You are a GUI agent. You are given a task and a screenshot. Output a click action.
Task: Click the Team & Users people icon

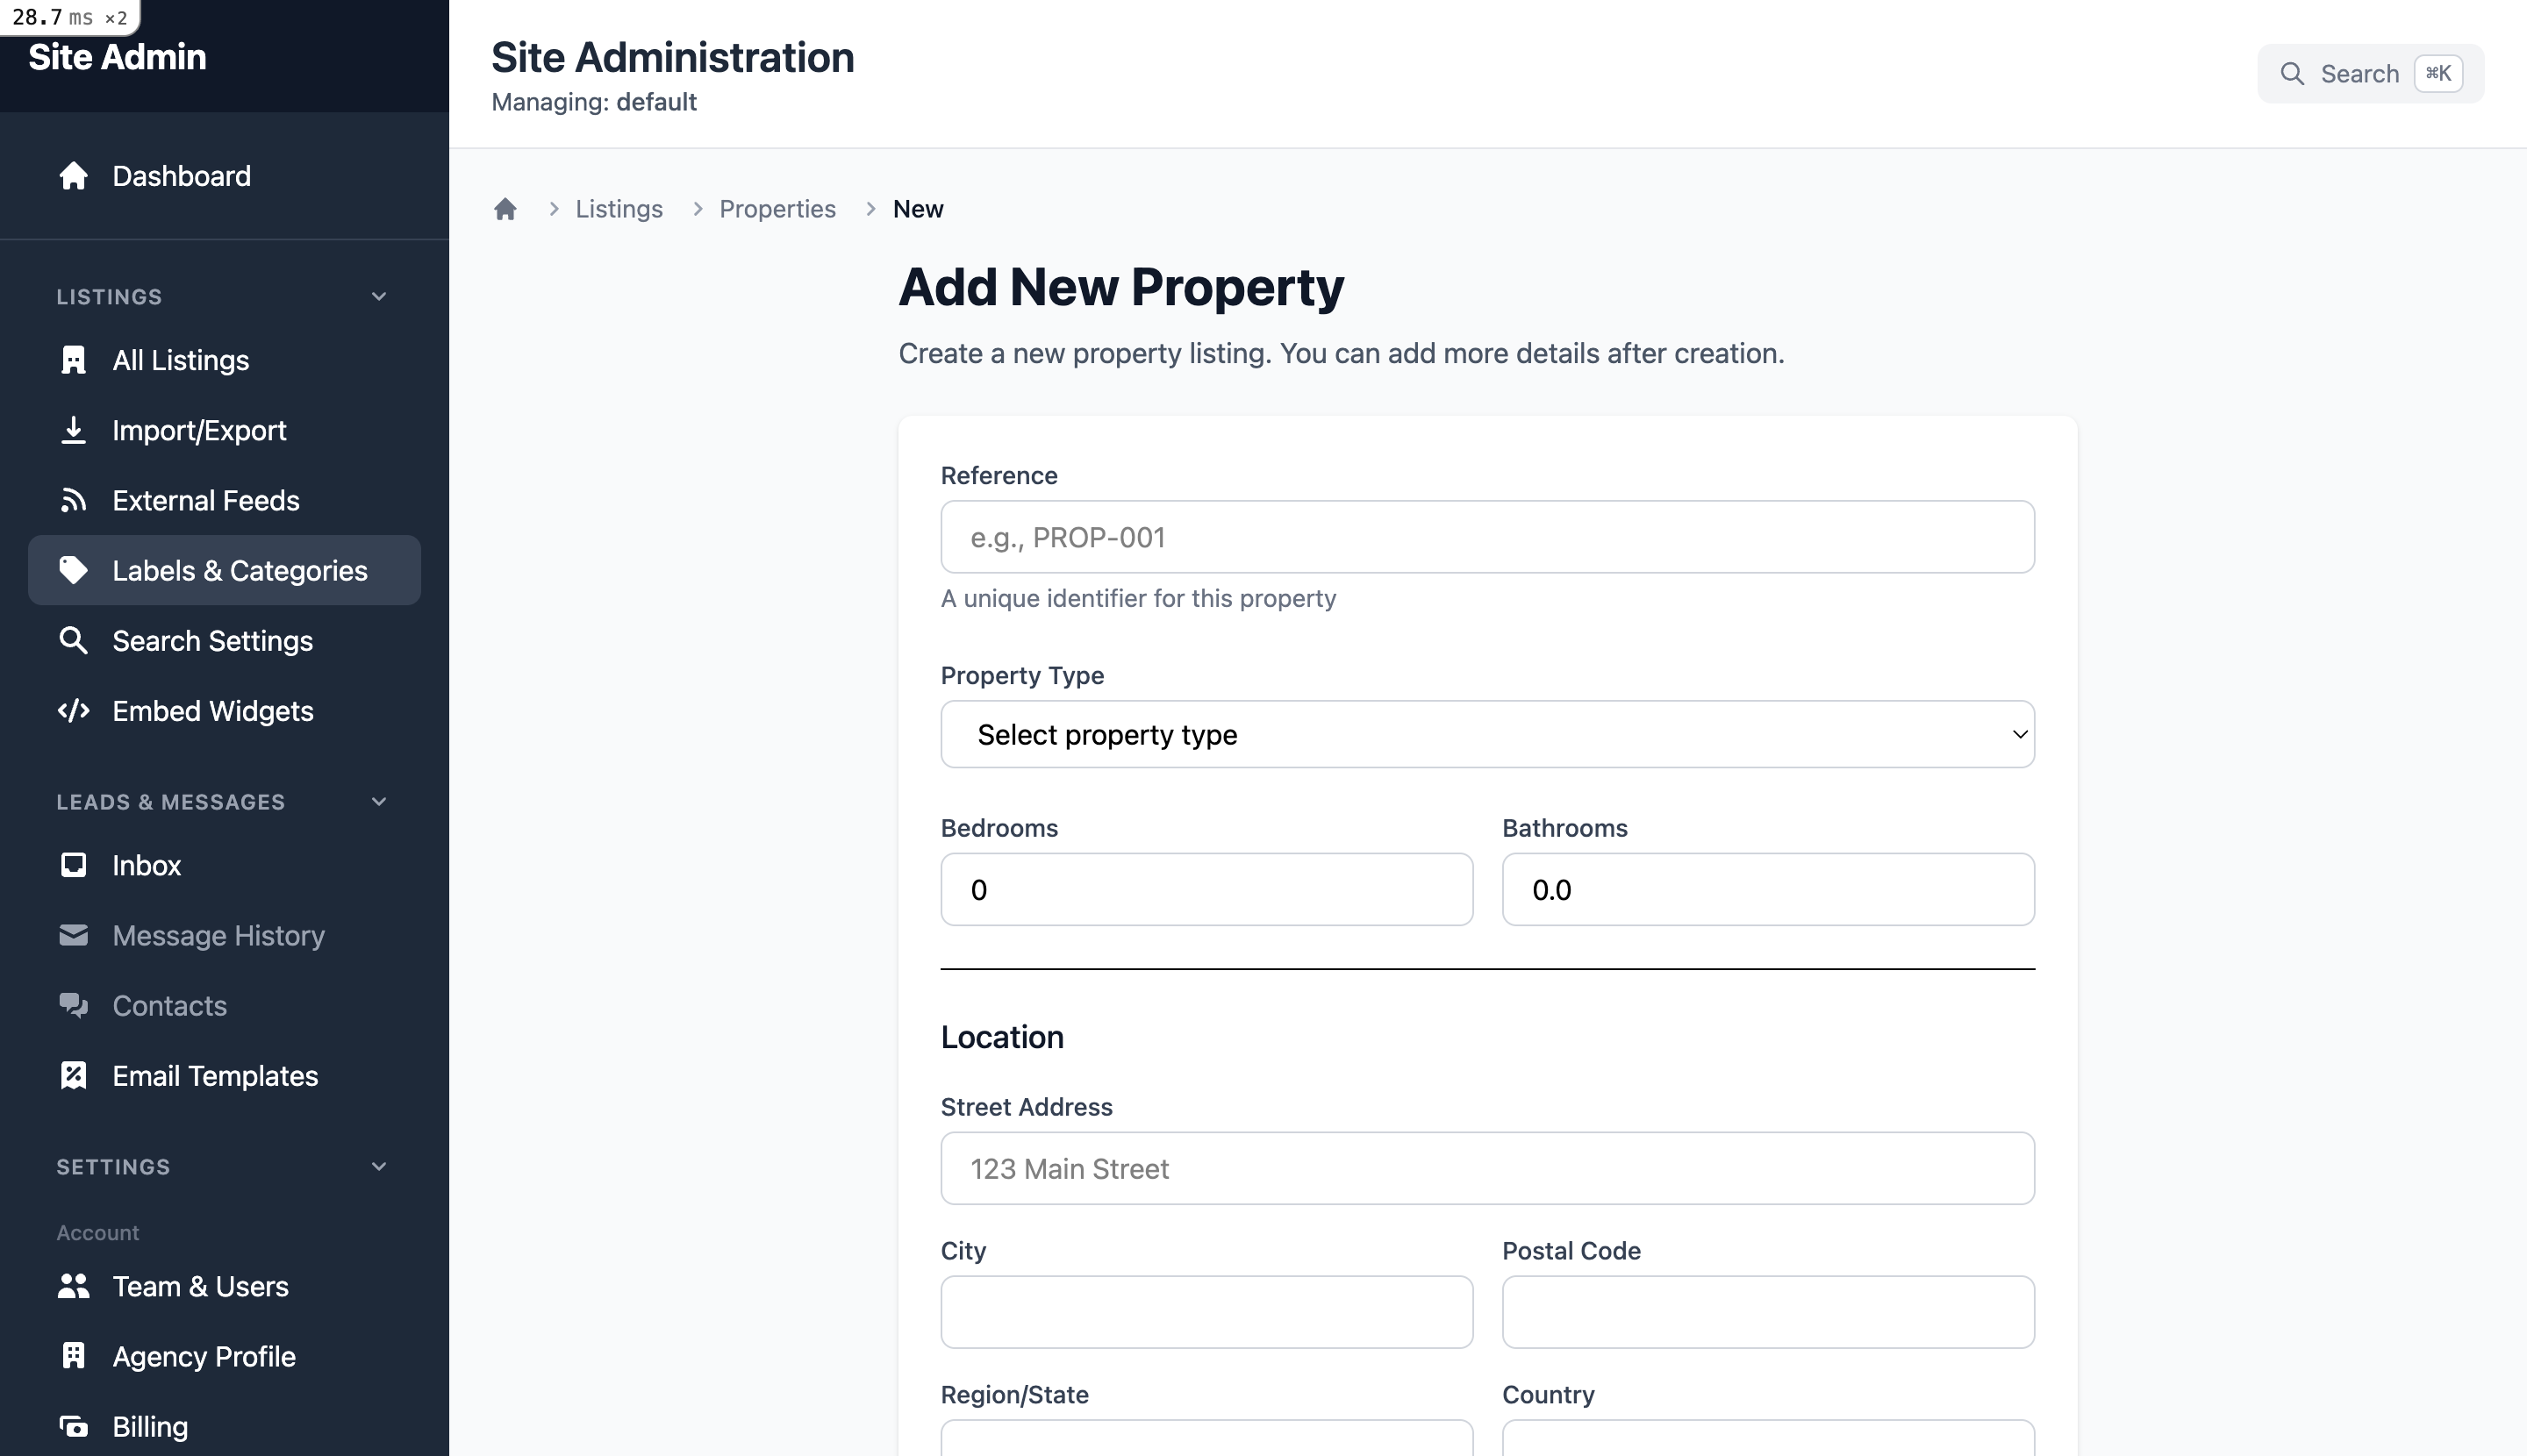74,1286
